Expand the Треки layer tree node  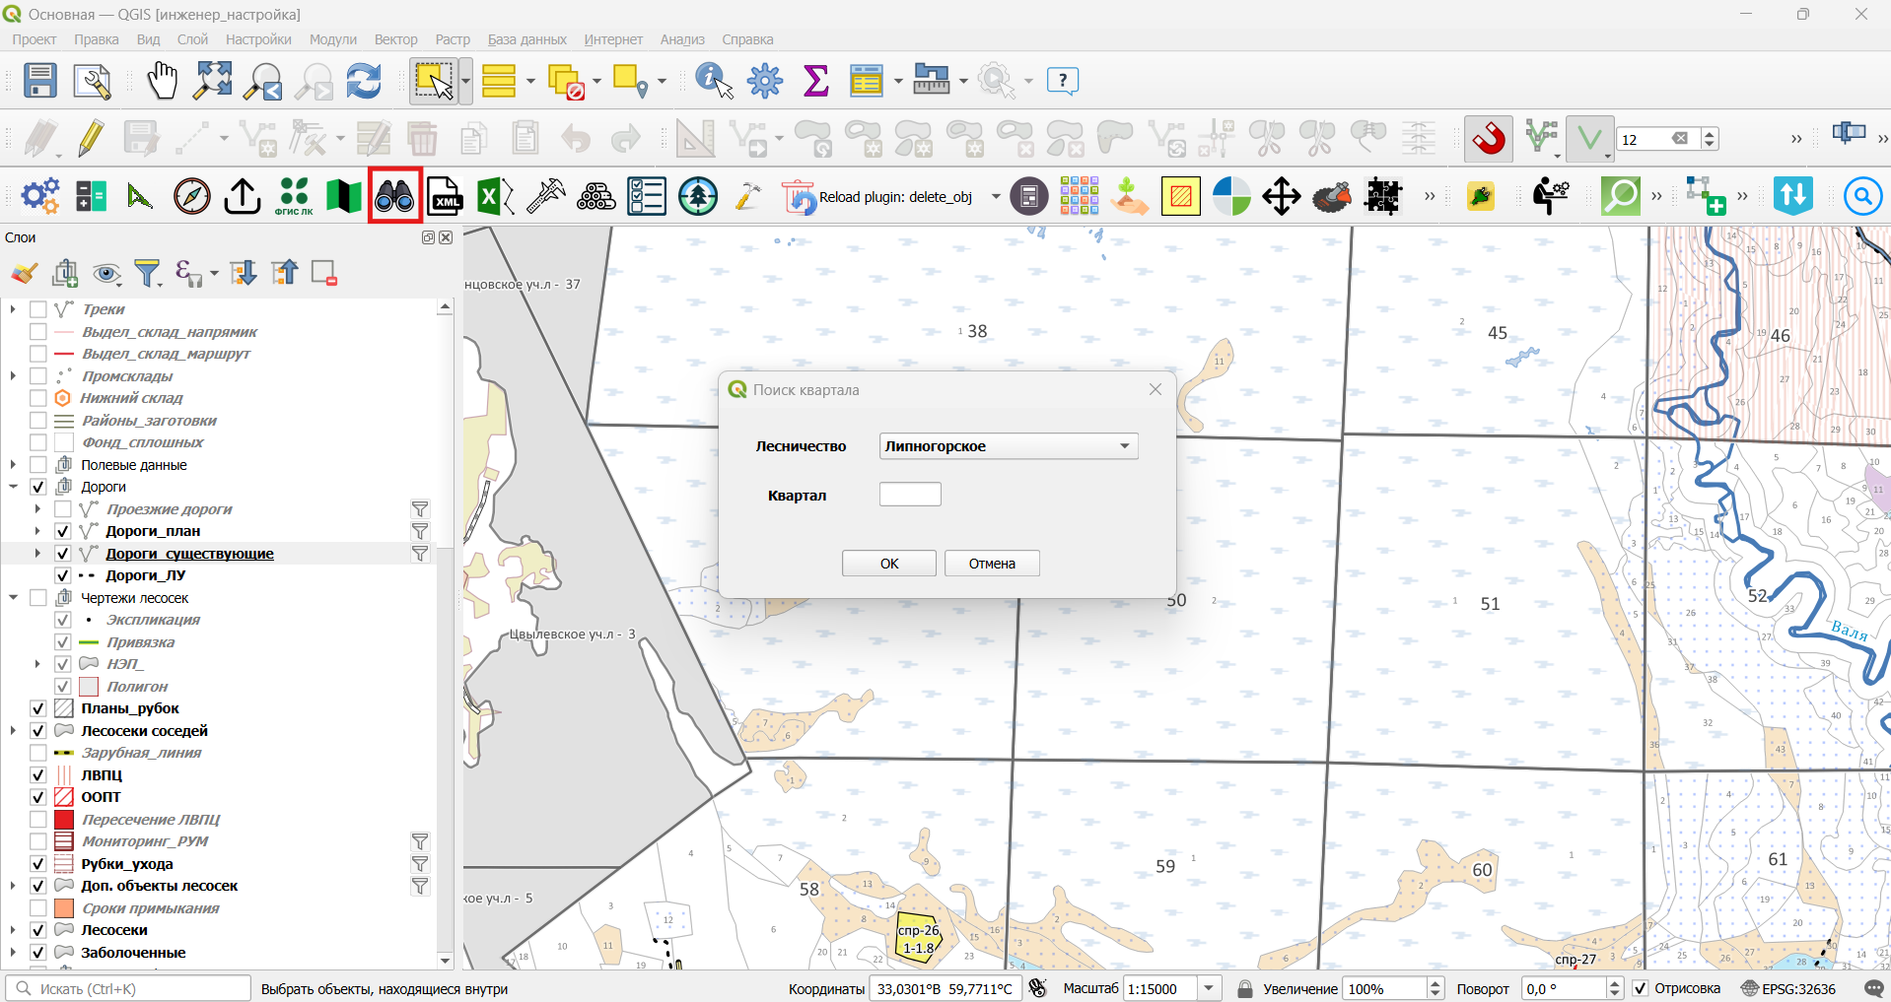[14, 309]
